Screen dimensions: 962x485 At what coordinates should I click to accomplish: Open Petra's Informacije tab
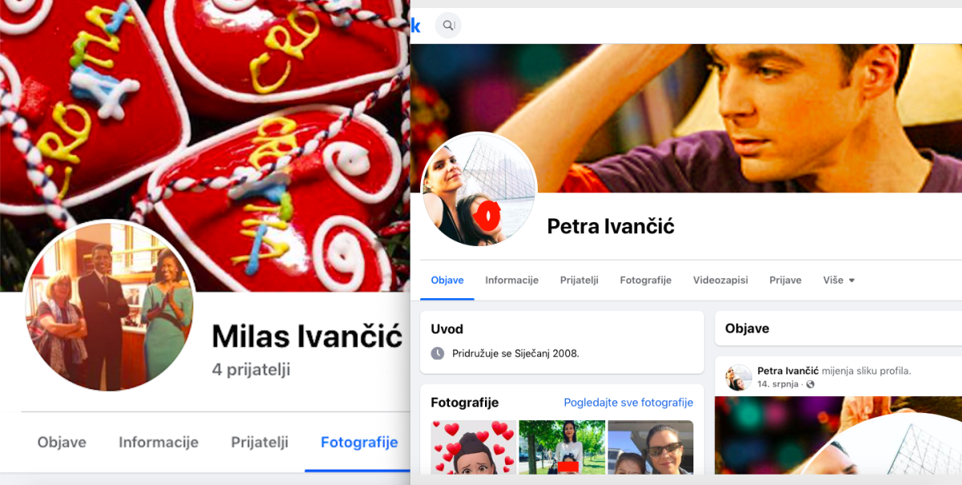[511, 281]
